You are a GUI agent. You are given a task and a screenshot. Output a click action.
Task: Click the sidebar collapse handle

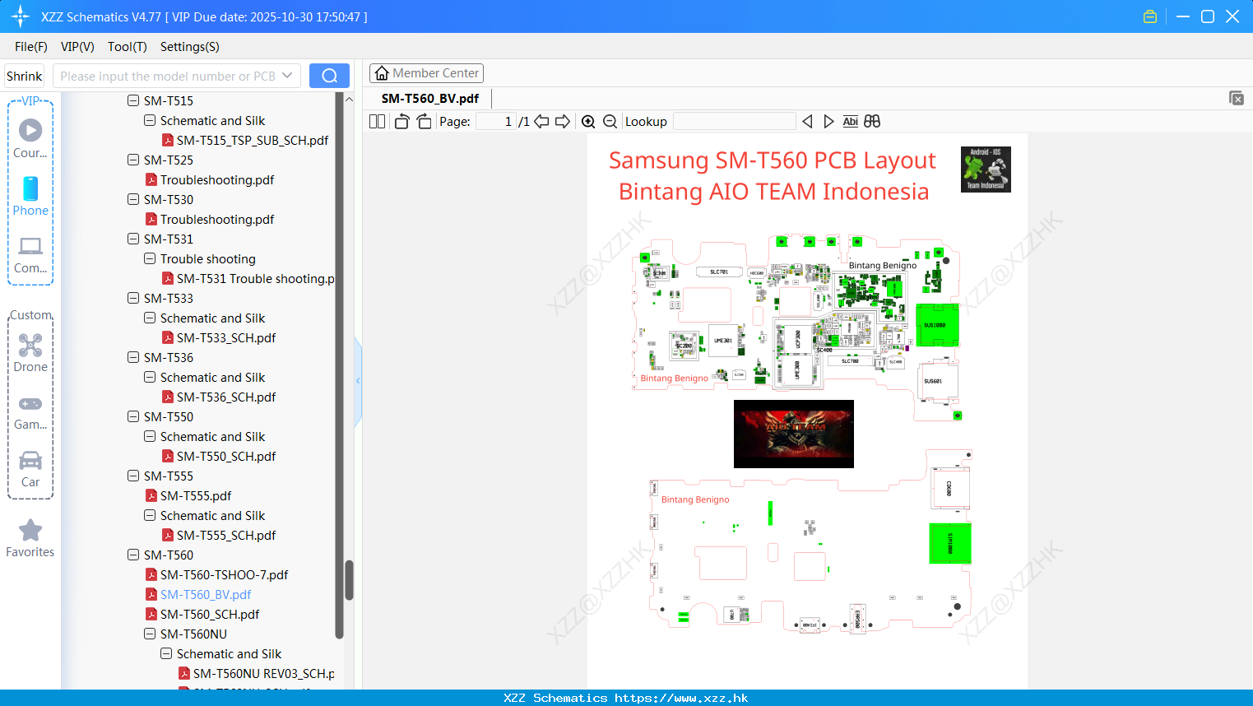(358, 380)
